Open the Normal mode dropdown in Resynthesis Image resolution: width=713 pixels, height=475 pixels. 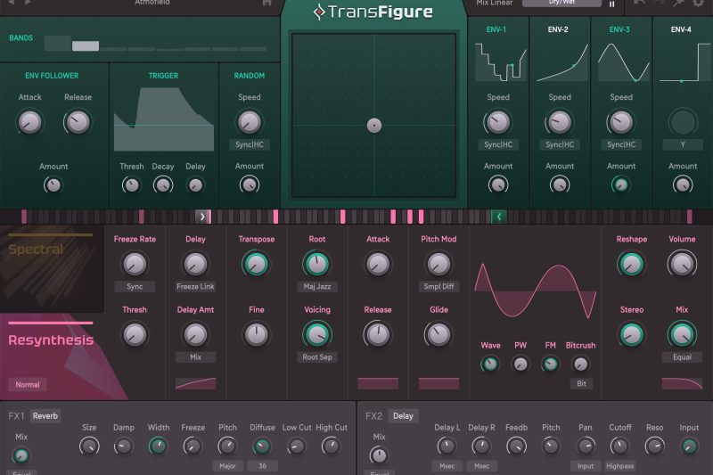click(x=28, y=385)
